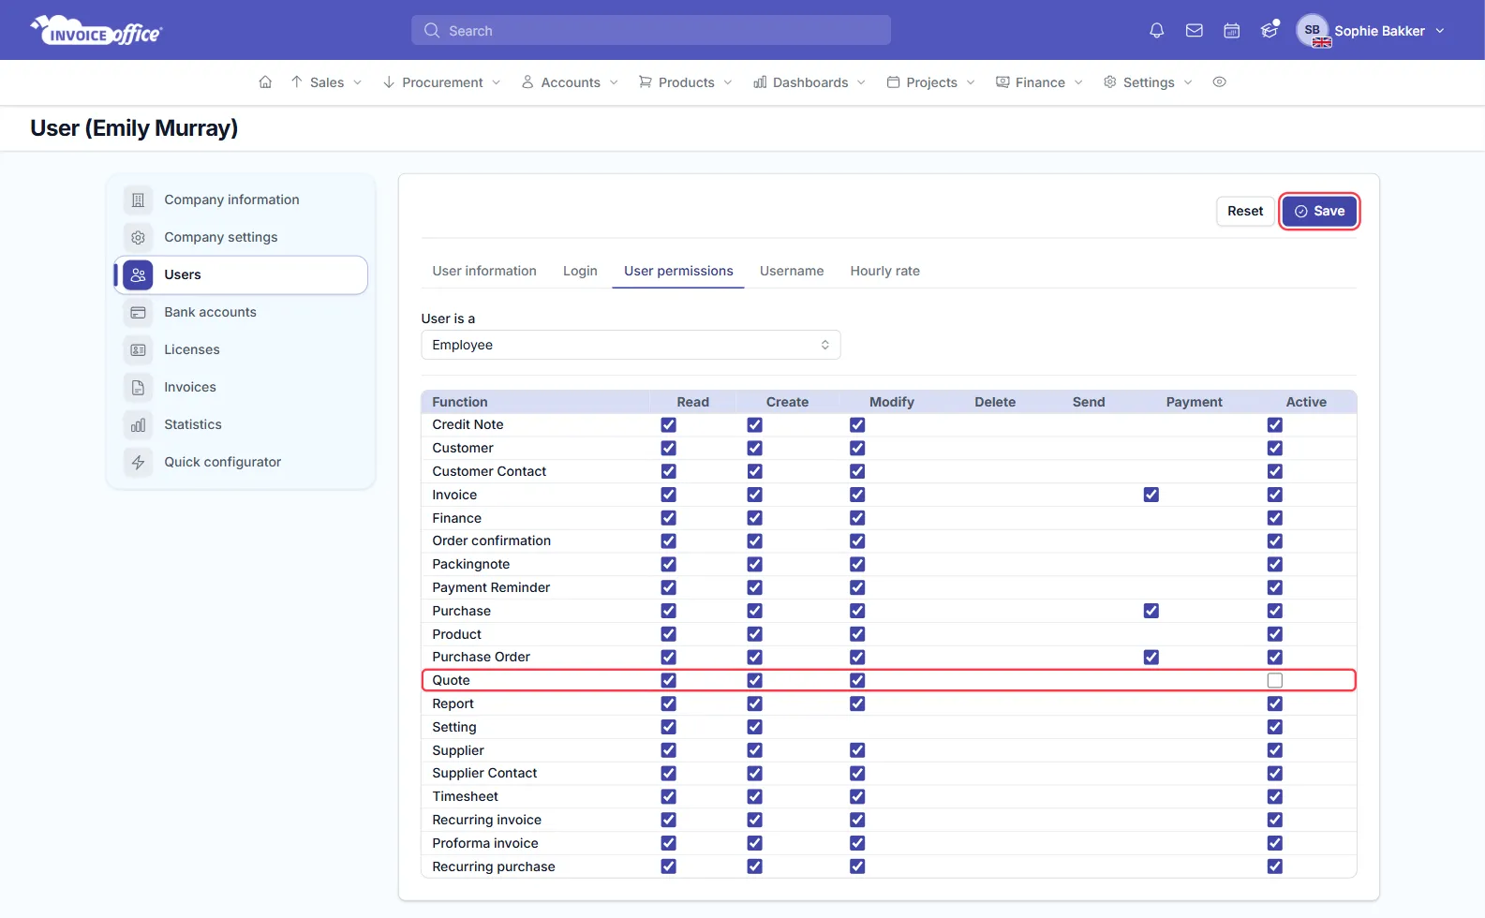Uncheck Payment for Purchase Order
Screen dimensions: 1485x918
pyautogui.click(x=1151, y=658)
